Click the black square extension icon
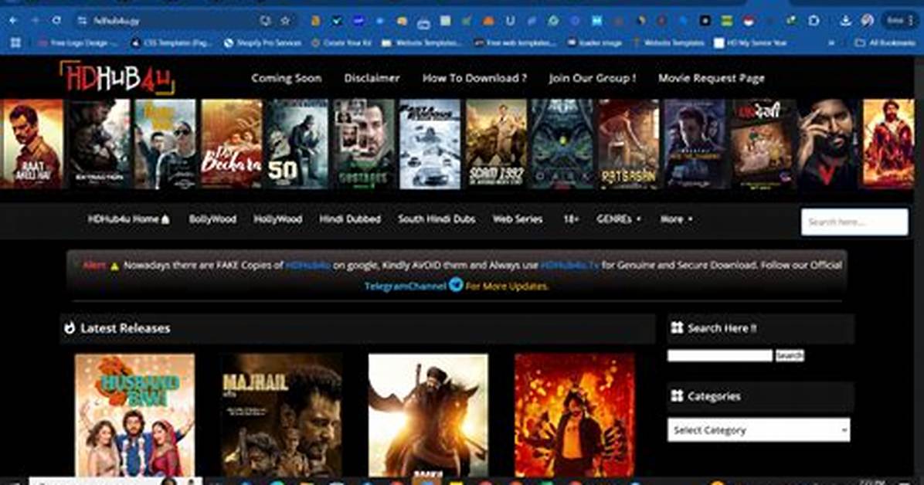Viewport: 924px width, 485px height. (705, 21)
